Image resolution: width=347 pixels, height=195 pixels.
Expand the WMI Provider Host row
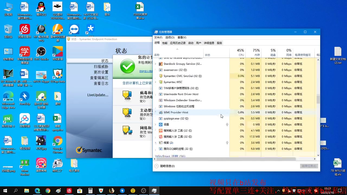pyautogui.click(x=155, y=112)
